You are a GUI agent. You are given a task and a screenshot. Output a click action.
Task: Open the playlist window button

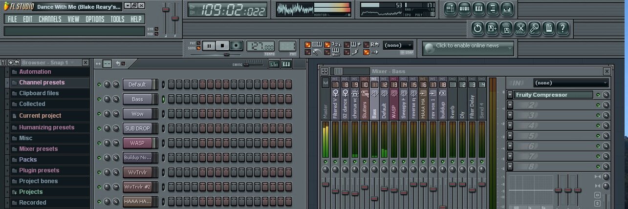pos(450,8)
